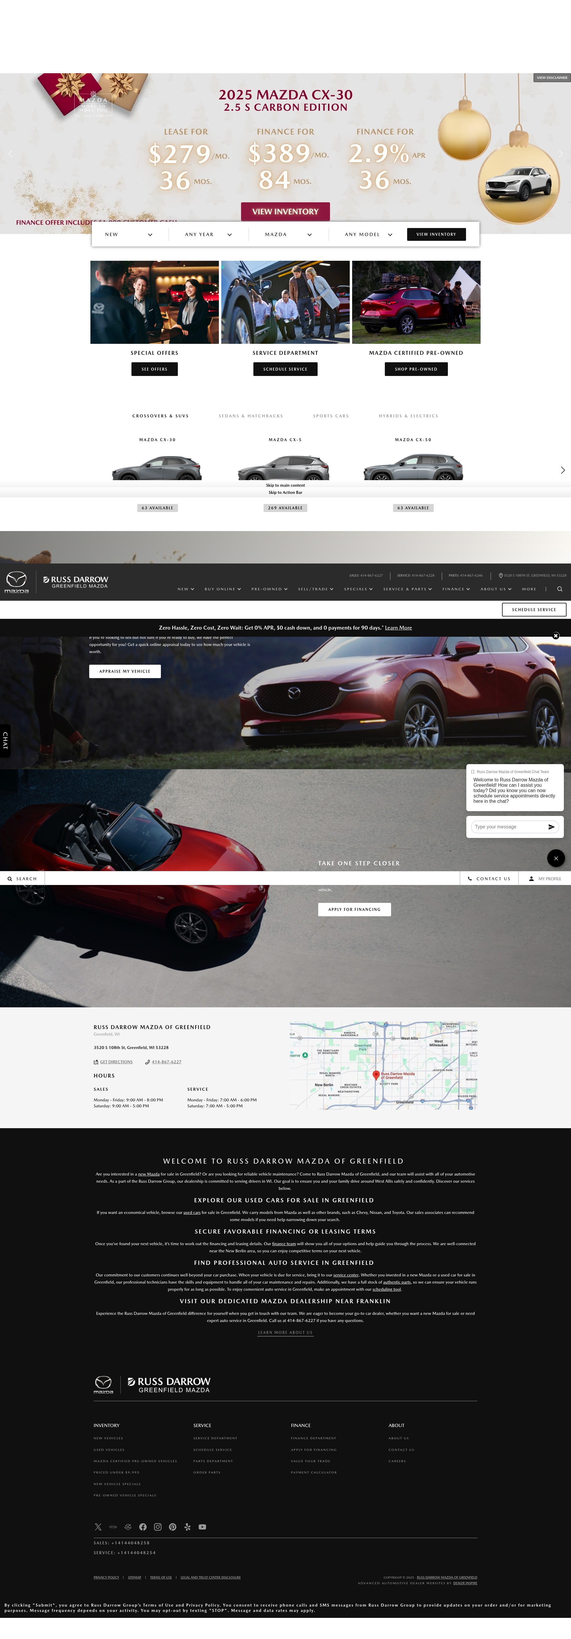Click the address location pin in header
This screenshot has height=1639, width=571.
pyautogui.click(x=501, y=575)
